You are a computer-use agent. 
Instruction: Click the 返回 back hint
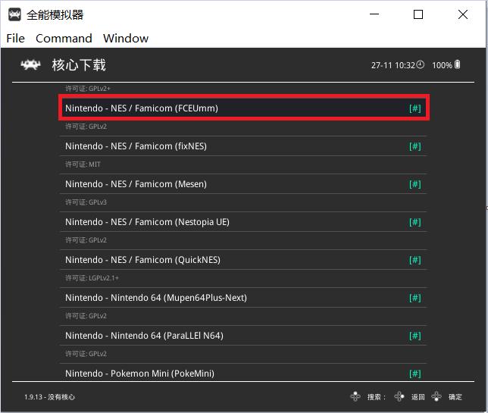(418, 397)
